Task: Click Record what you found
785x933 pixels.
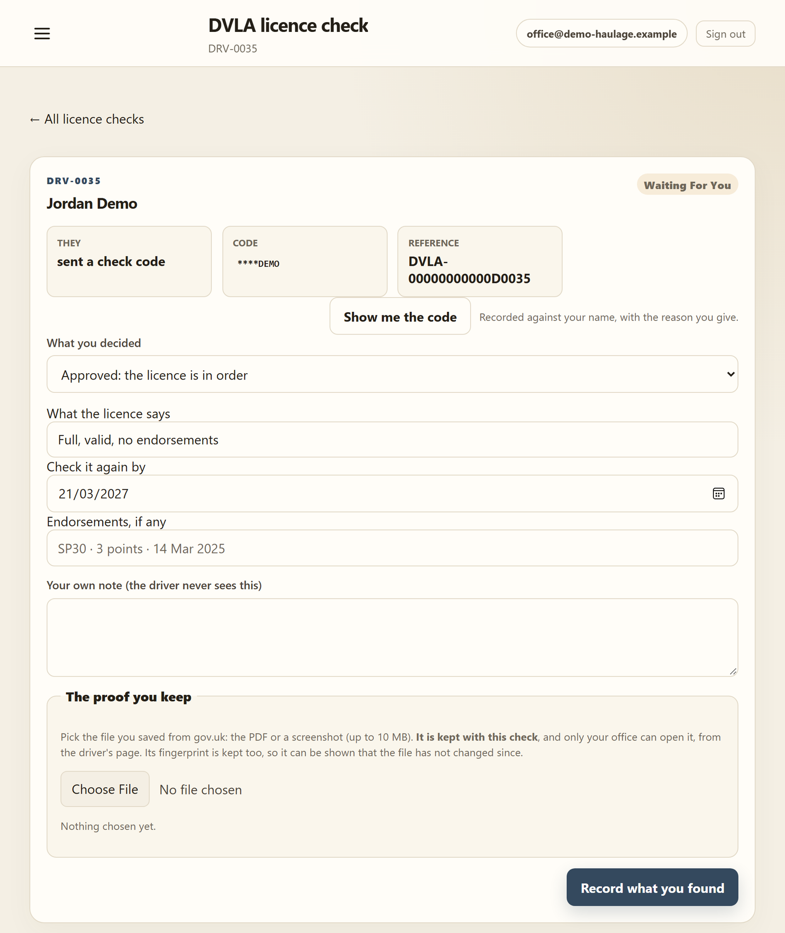Action: [652, 887]
